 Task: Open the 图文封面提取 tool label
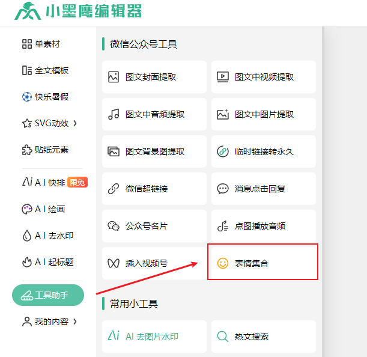[x=151, y=77]
